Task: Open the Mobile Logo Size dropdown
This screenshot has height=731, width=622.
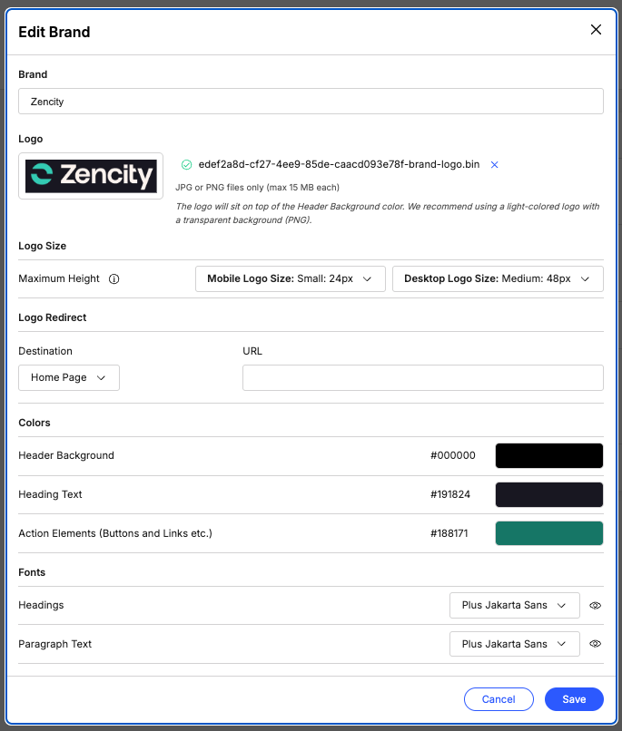Action: tap(291, 279)
